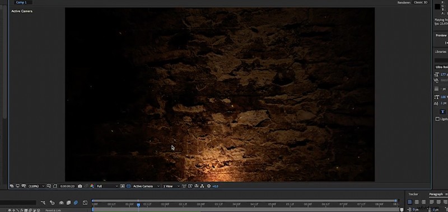Open the Libraries panel

[x=441, y=51]
